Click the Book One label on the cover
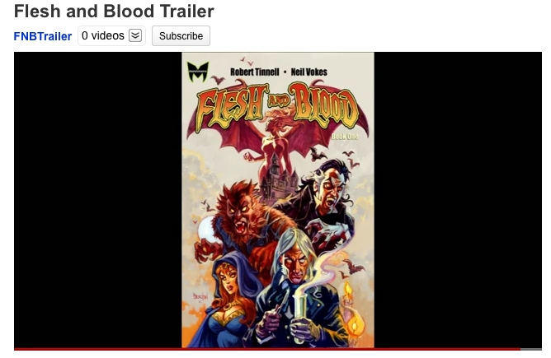 click(x=345, y=136)
